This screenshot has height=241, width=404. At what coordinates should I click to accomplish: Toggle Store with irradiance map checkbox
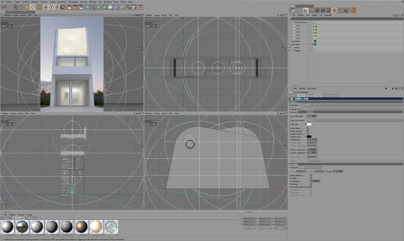pos(311,187)
